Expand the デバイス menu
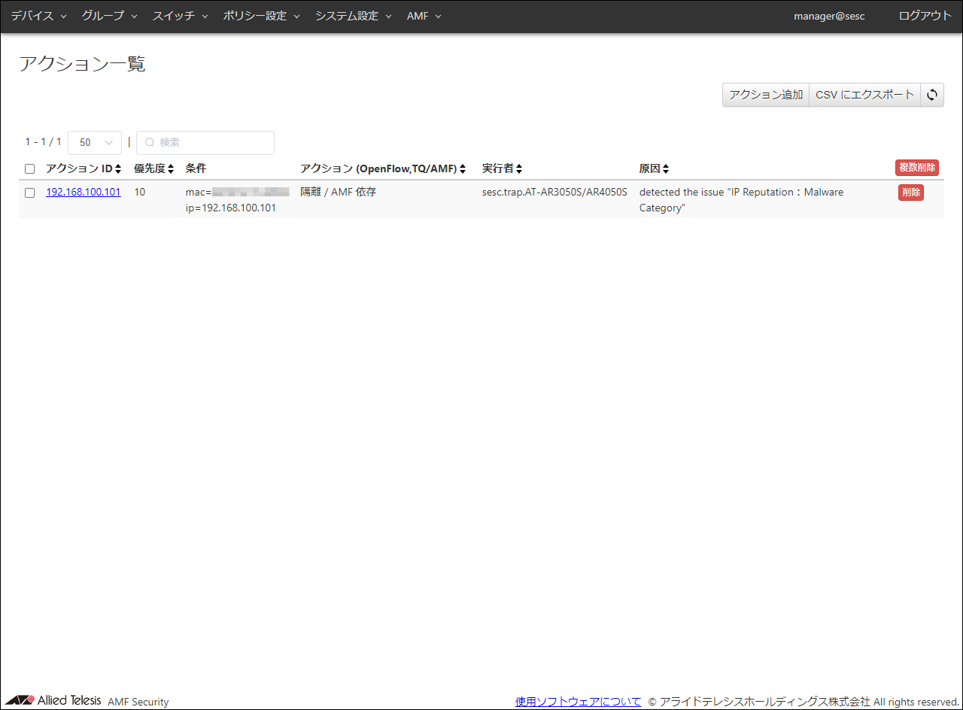The image size is (963, 710). (38, 16)
